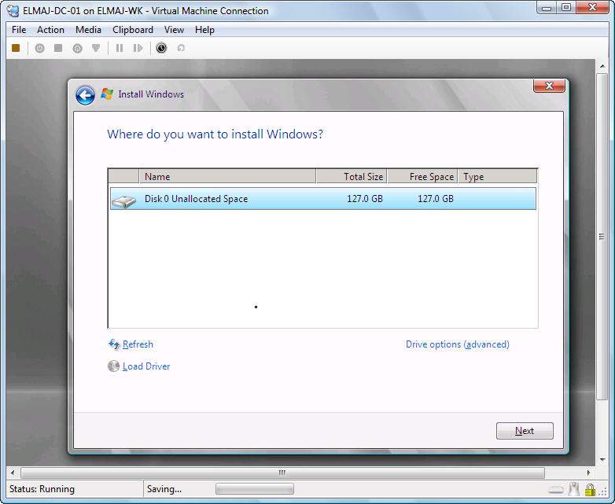The width and height of the screenshot is (615, 504).
Task: Open the File menu
Action: (x=19, y=30)
